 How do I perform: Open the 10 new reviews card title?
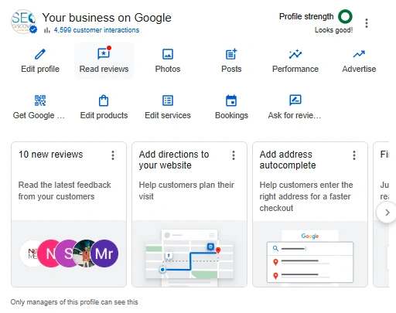click(x=51, y=155)
